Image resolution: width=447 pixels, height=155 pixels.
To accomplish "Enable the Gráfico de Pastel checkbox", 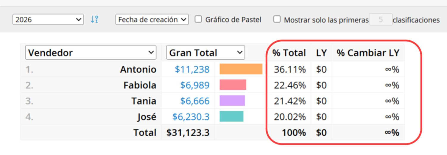I will coord(198,19).
